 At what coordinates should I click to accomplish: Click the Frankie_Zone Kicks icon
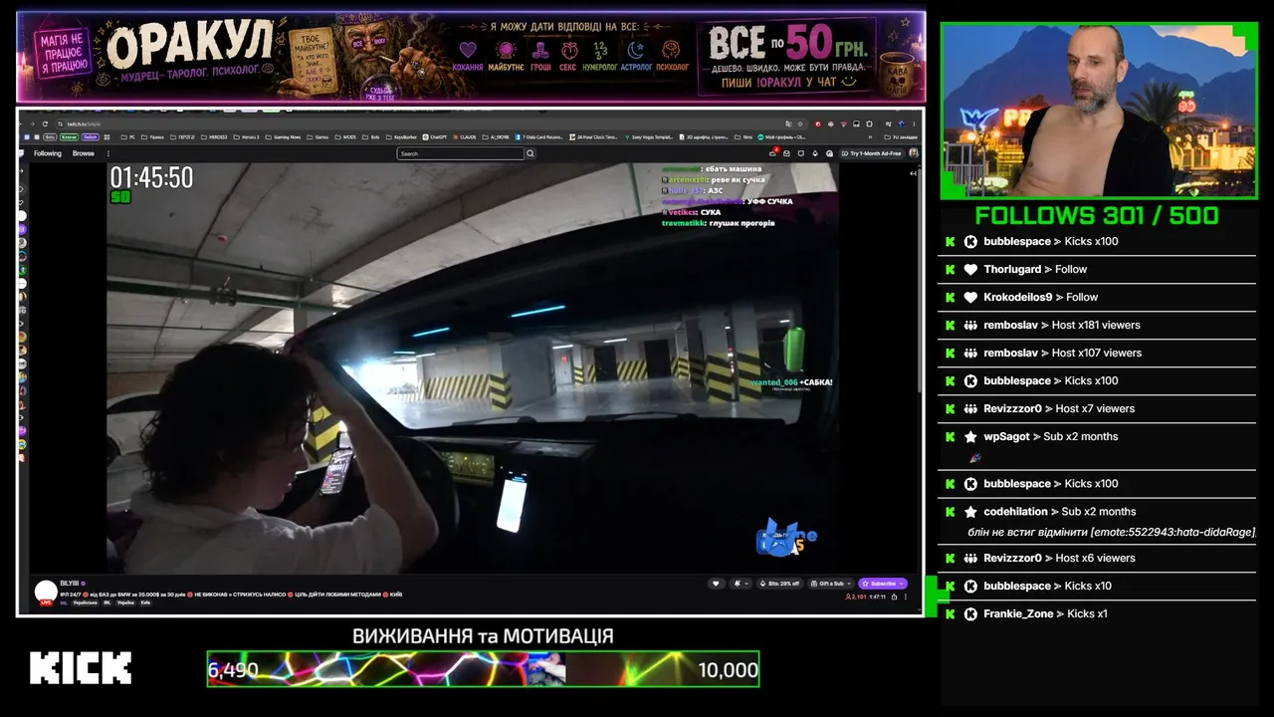[x=970, y=613]
